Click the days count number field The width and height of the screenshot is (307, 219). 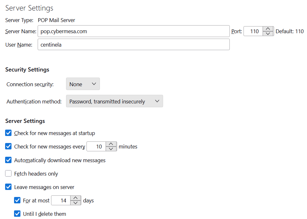coord(61,200)
